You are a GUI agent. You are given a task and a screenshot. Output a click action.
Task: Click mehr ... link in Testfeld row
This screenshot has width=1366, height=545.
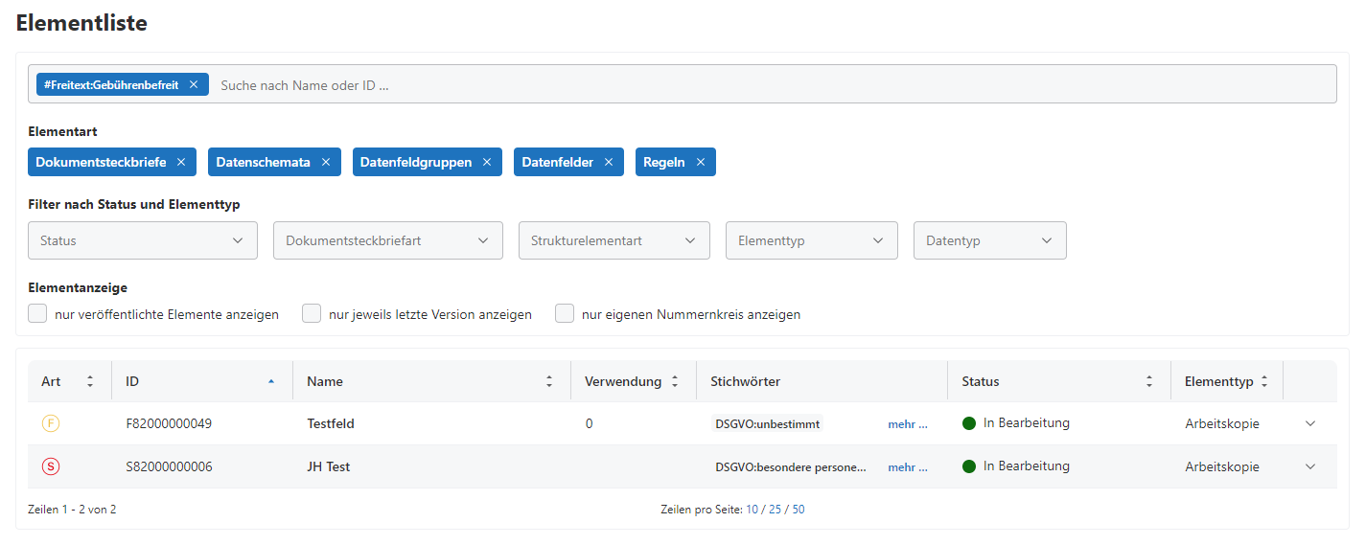[907, 423]
